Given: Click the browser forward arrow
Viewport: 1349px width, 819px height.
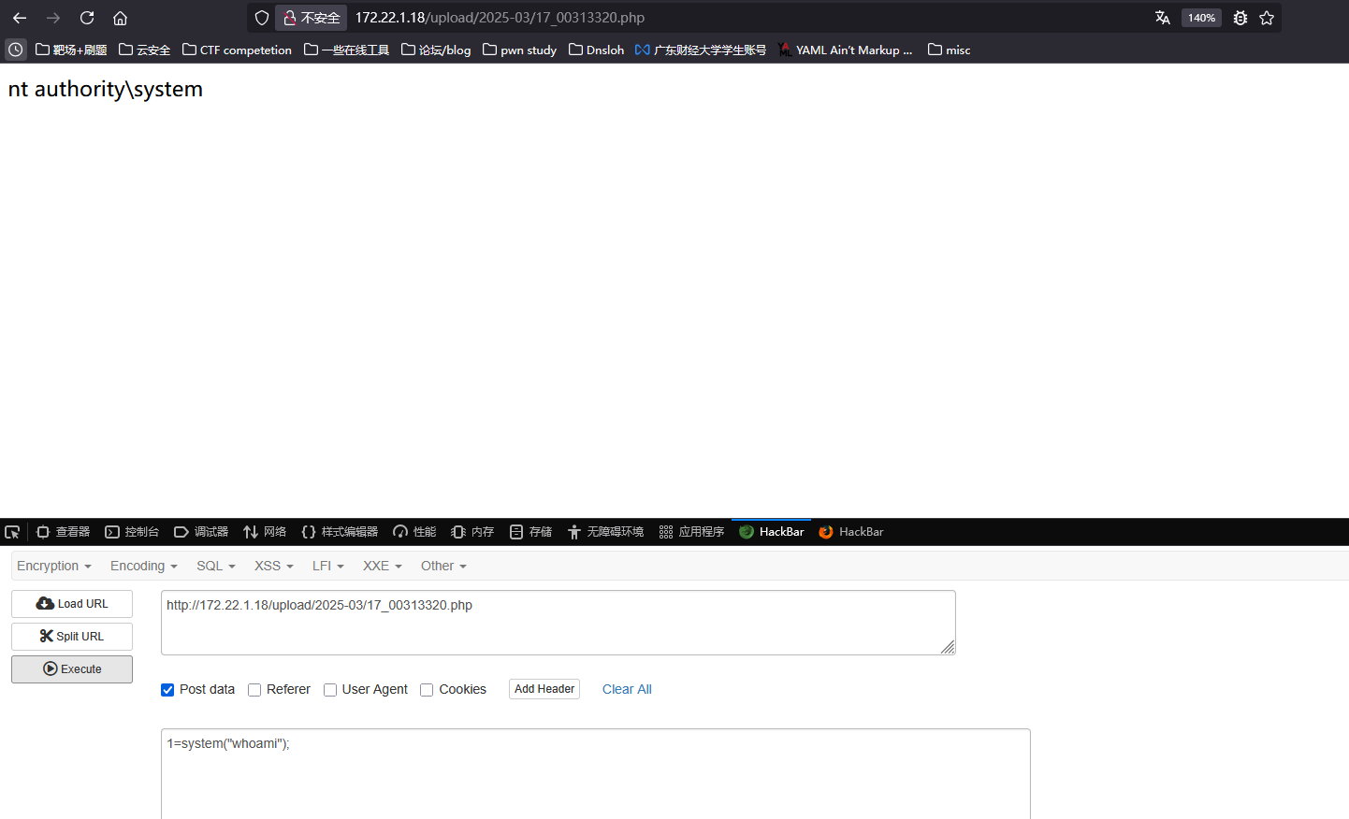Looking at the screenshot, I should [x=53, y=18].
